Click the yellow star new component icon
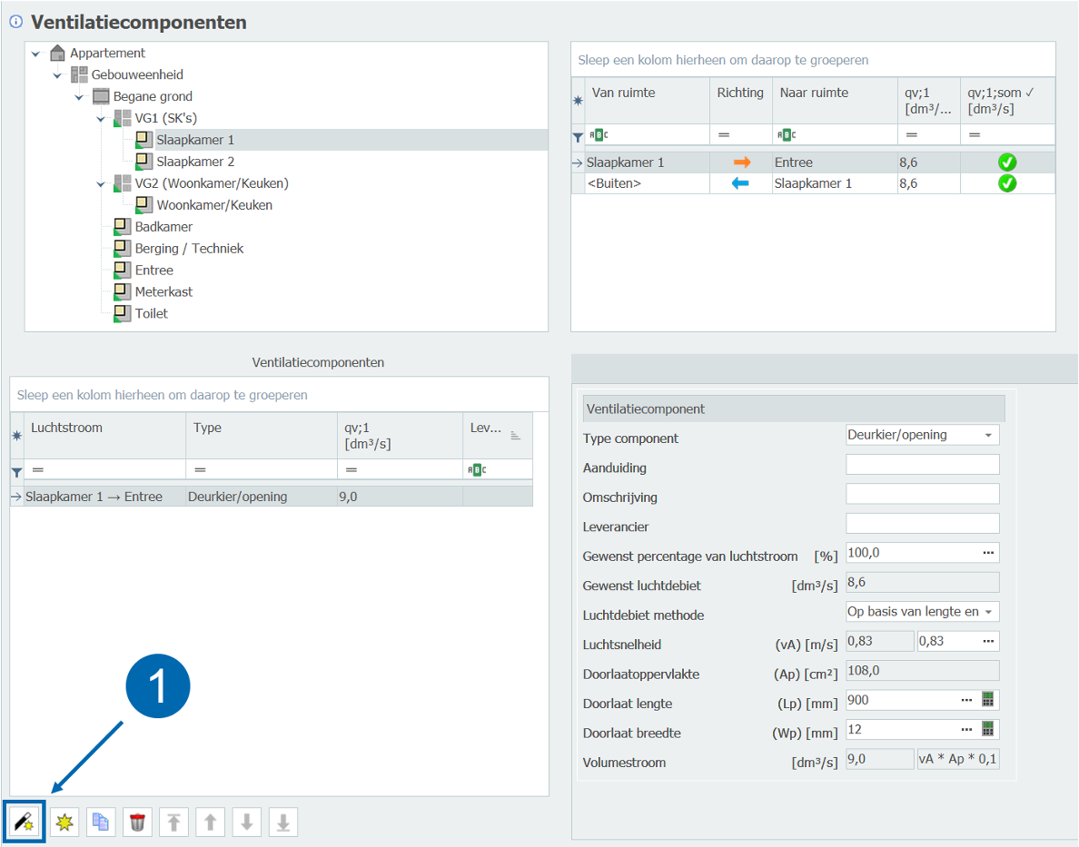1079x847 pixels. 64,822
